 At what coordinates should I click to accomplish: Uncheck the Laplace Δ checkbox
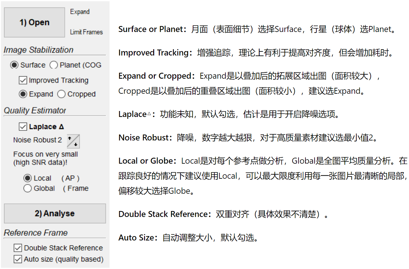coord(23,127)
